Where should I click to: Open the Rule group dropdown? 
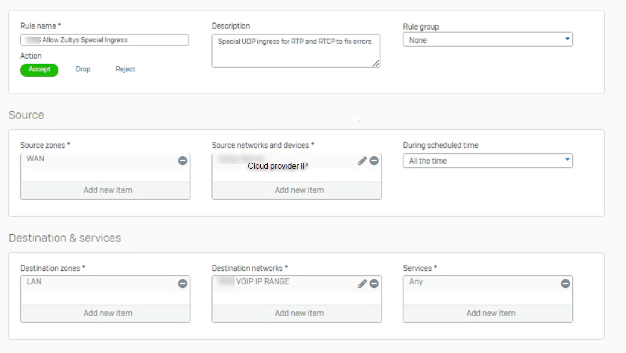point(488,40)
